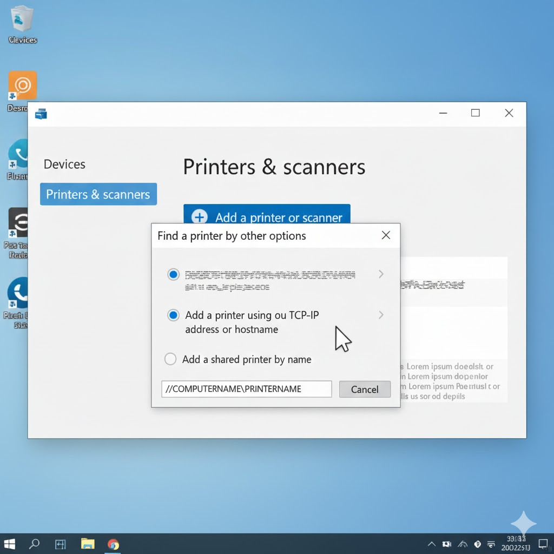Select the first blurred-text radio option
This screenshot has width=554, height=554.
pos(173,275)
